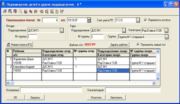Click the toolbar icon with red left arrow

coord(36,11)
